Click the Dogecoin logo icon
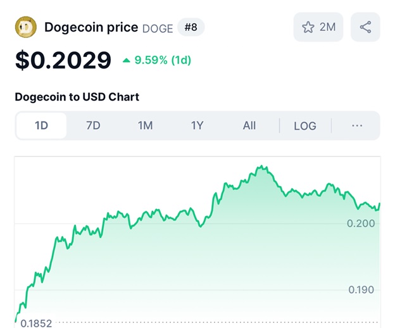The height and width of the screenshot is (328, 395). [x=25, y=27]
